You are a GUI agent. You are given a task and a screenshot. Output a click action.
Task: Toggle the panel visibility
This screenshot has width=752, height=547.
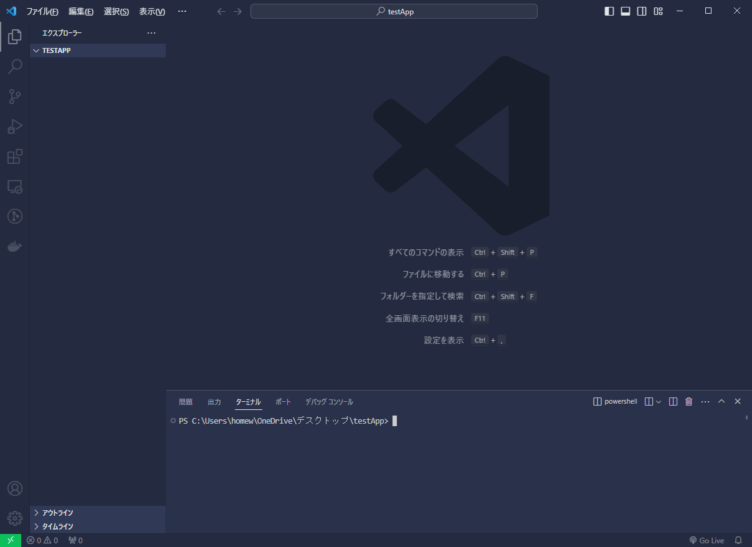click(x=625, y=11)
